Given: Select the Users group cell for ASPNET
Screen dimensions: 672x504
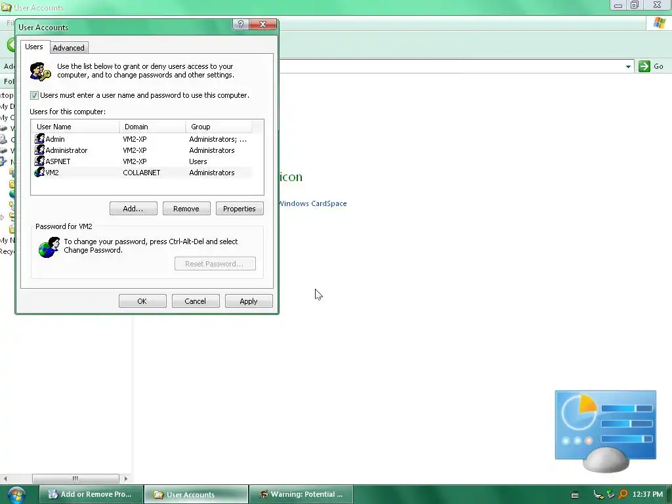Looking at the screenshot, I should pos(198,161).
